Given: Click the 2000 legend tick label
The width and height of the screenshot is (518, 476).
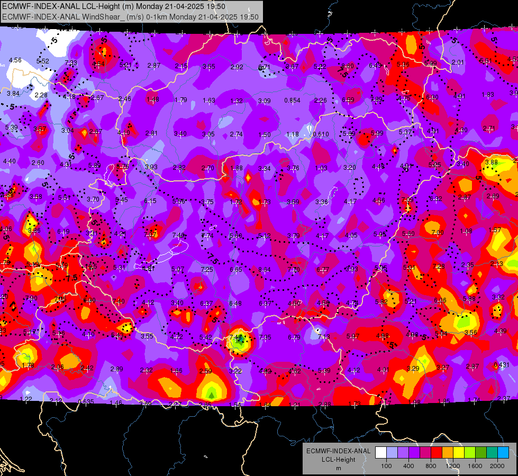Looking at the screenshot, I should pyautogui.click(x=497, y=466).
